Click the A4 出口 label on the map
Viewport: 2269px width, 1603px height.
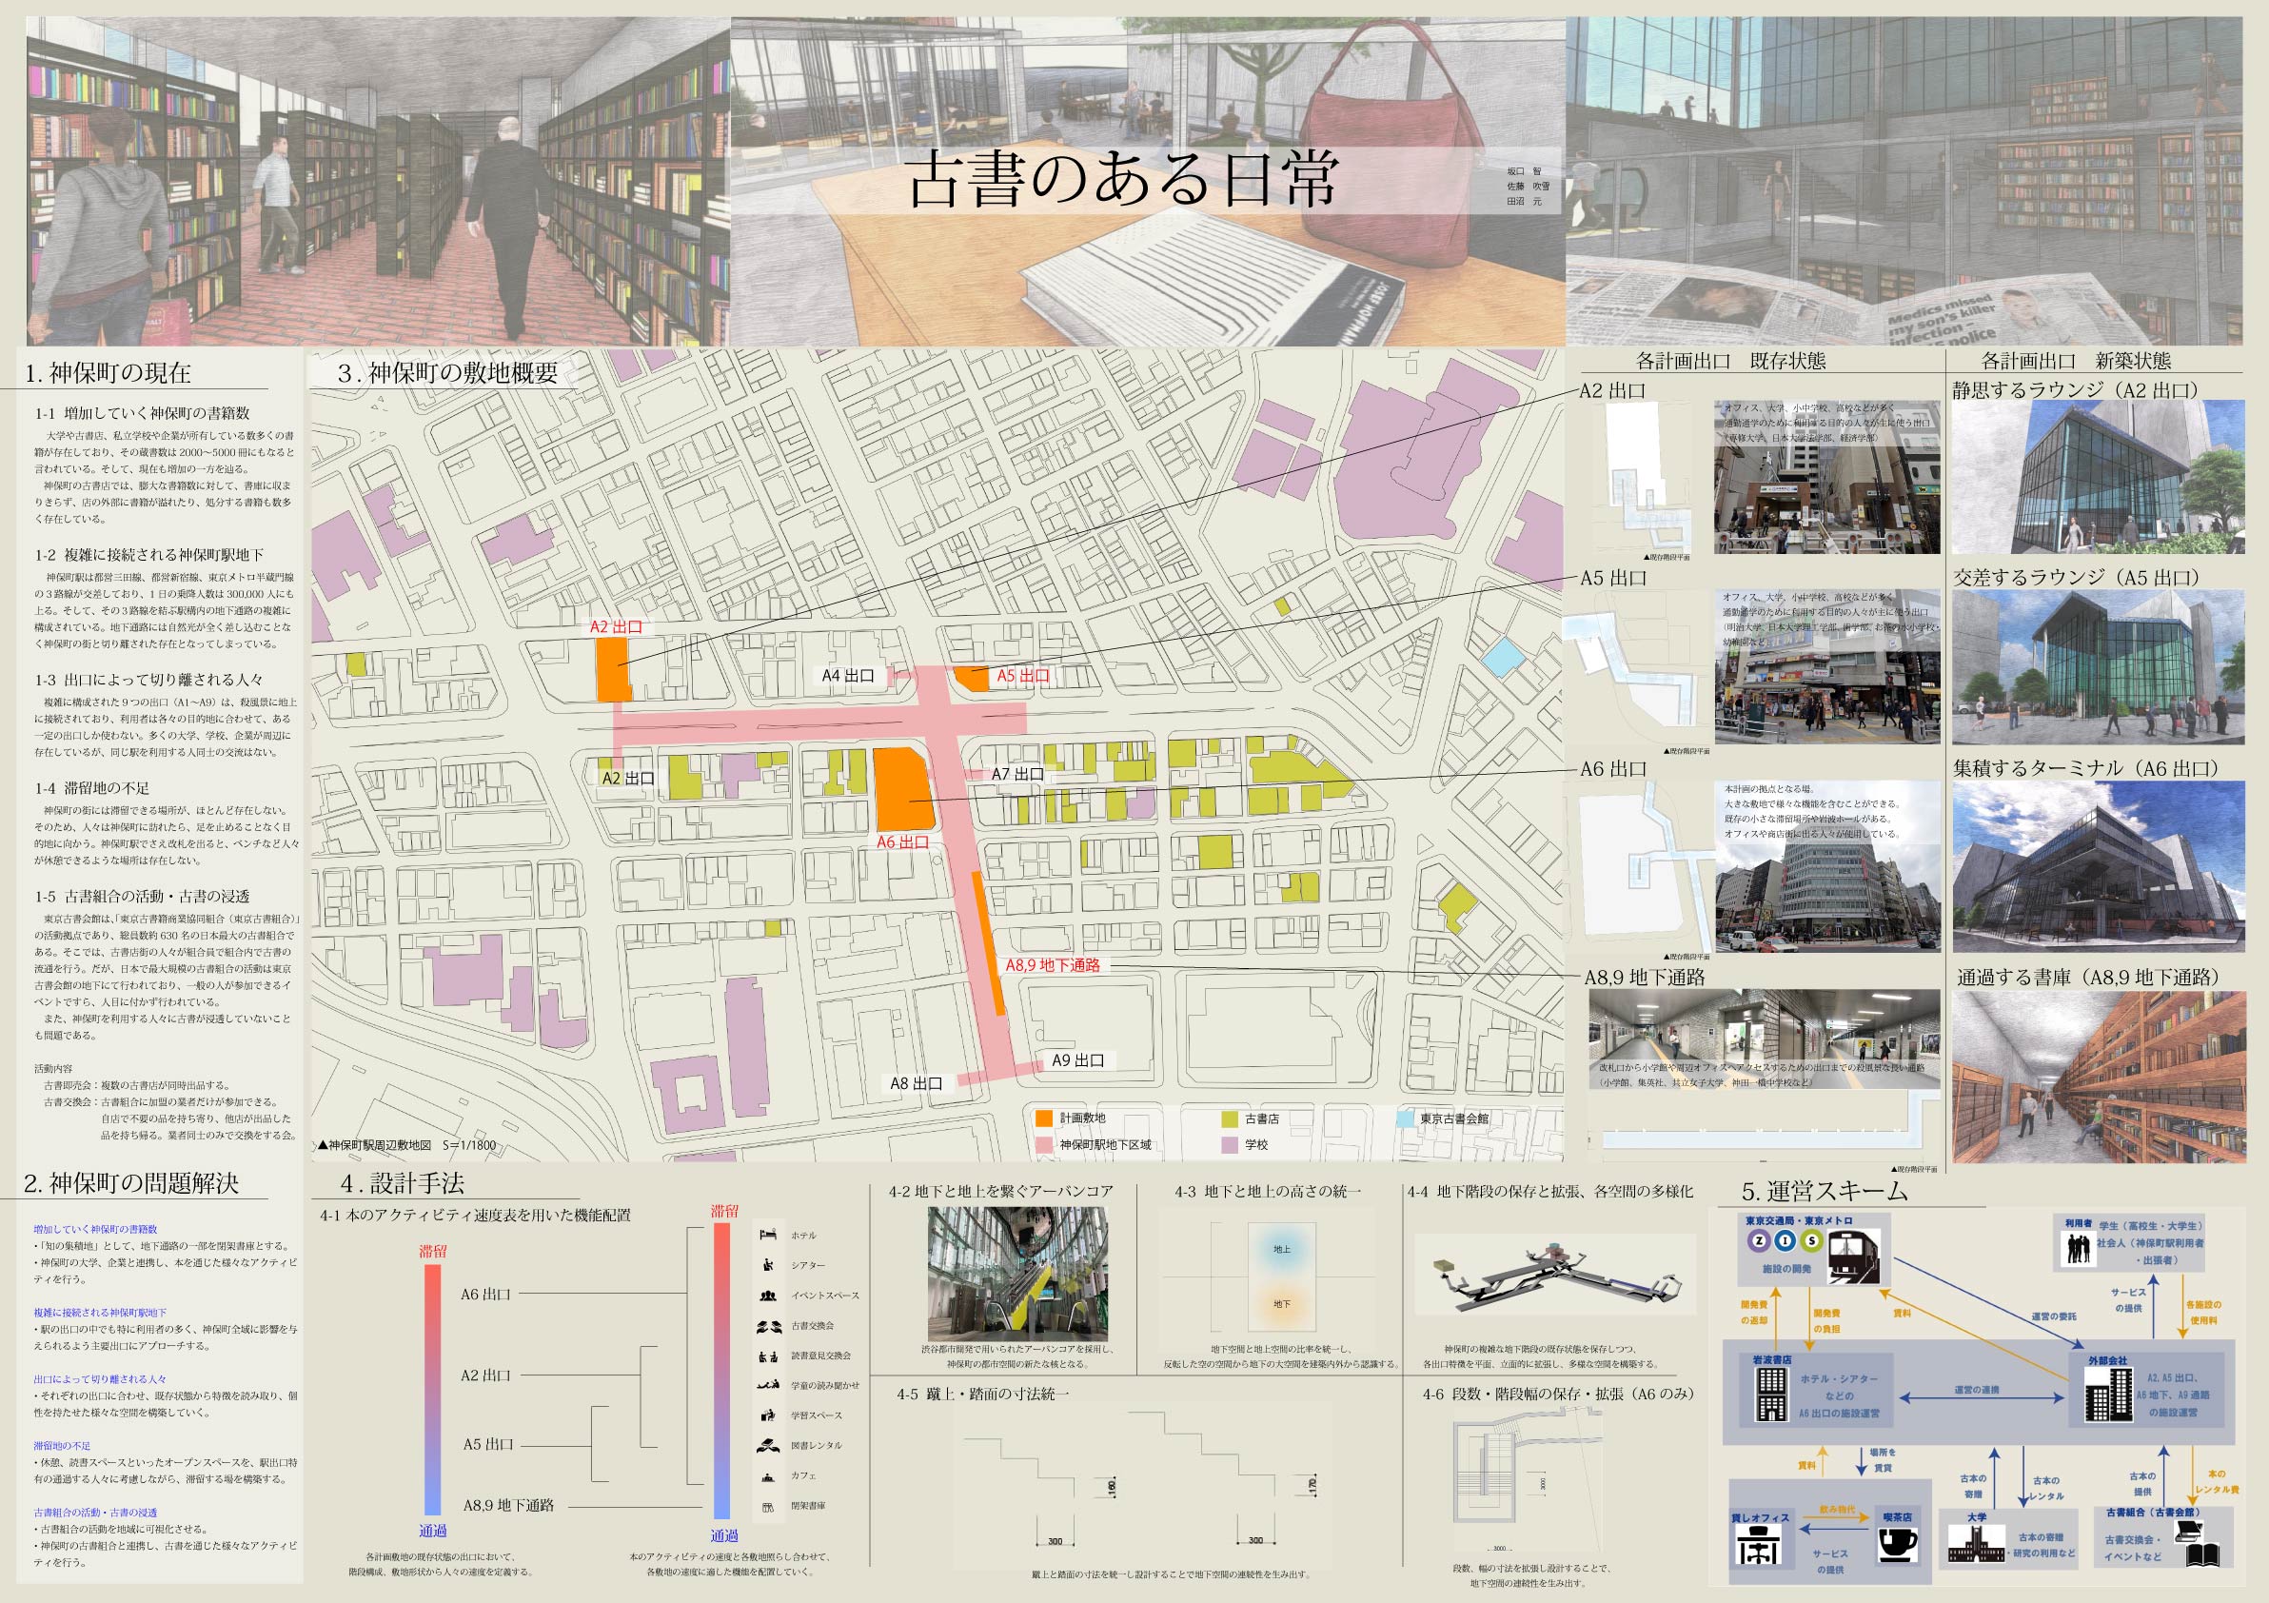[x=848, y=676]
